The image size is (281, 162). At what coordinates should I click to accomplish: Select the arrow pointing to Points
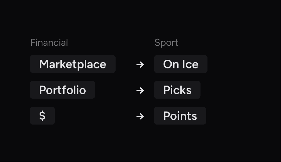coord(140,116)
